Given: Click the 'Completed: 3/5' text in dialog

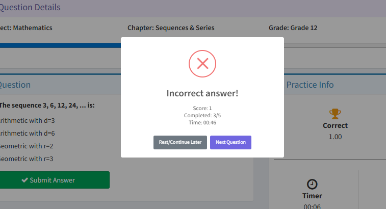Looking at the screenshot, I should (x=202, y=116).
